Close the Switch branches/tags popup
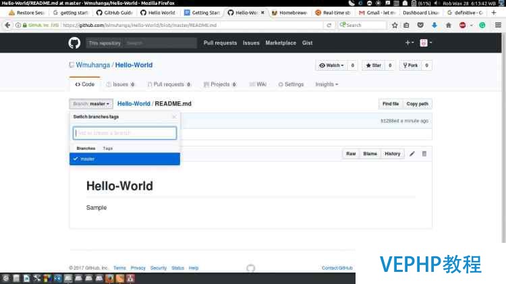This screenshot has height=284, width=506. 174,117
